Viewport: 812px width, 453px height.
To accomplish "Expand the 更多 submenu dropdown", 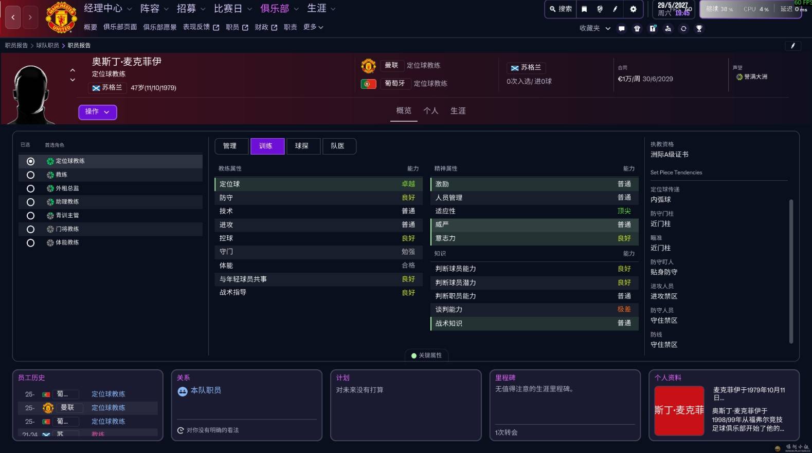I will pyautogui.click(x=313, y=27).
